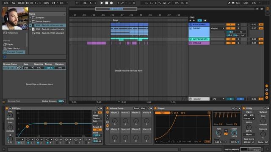The width and height of the screenshot is (271, 152).
Task: Select PML - Tech H...With Me.mp3 file
Action: [50, 33]
